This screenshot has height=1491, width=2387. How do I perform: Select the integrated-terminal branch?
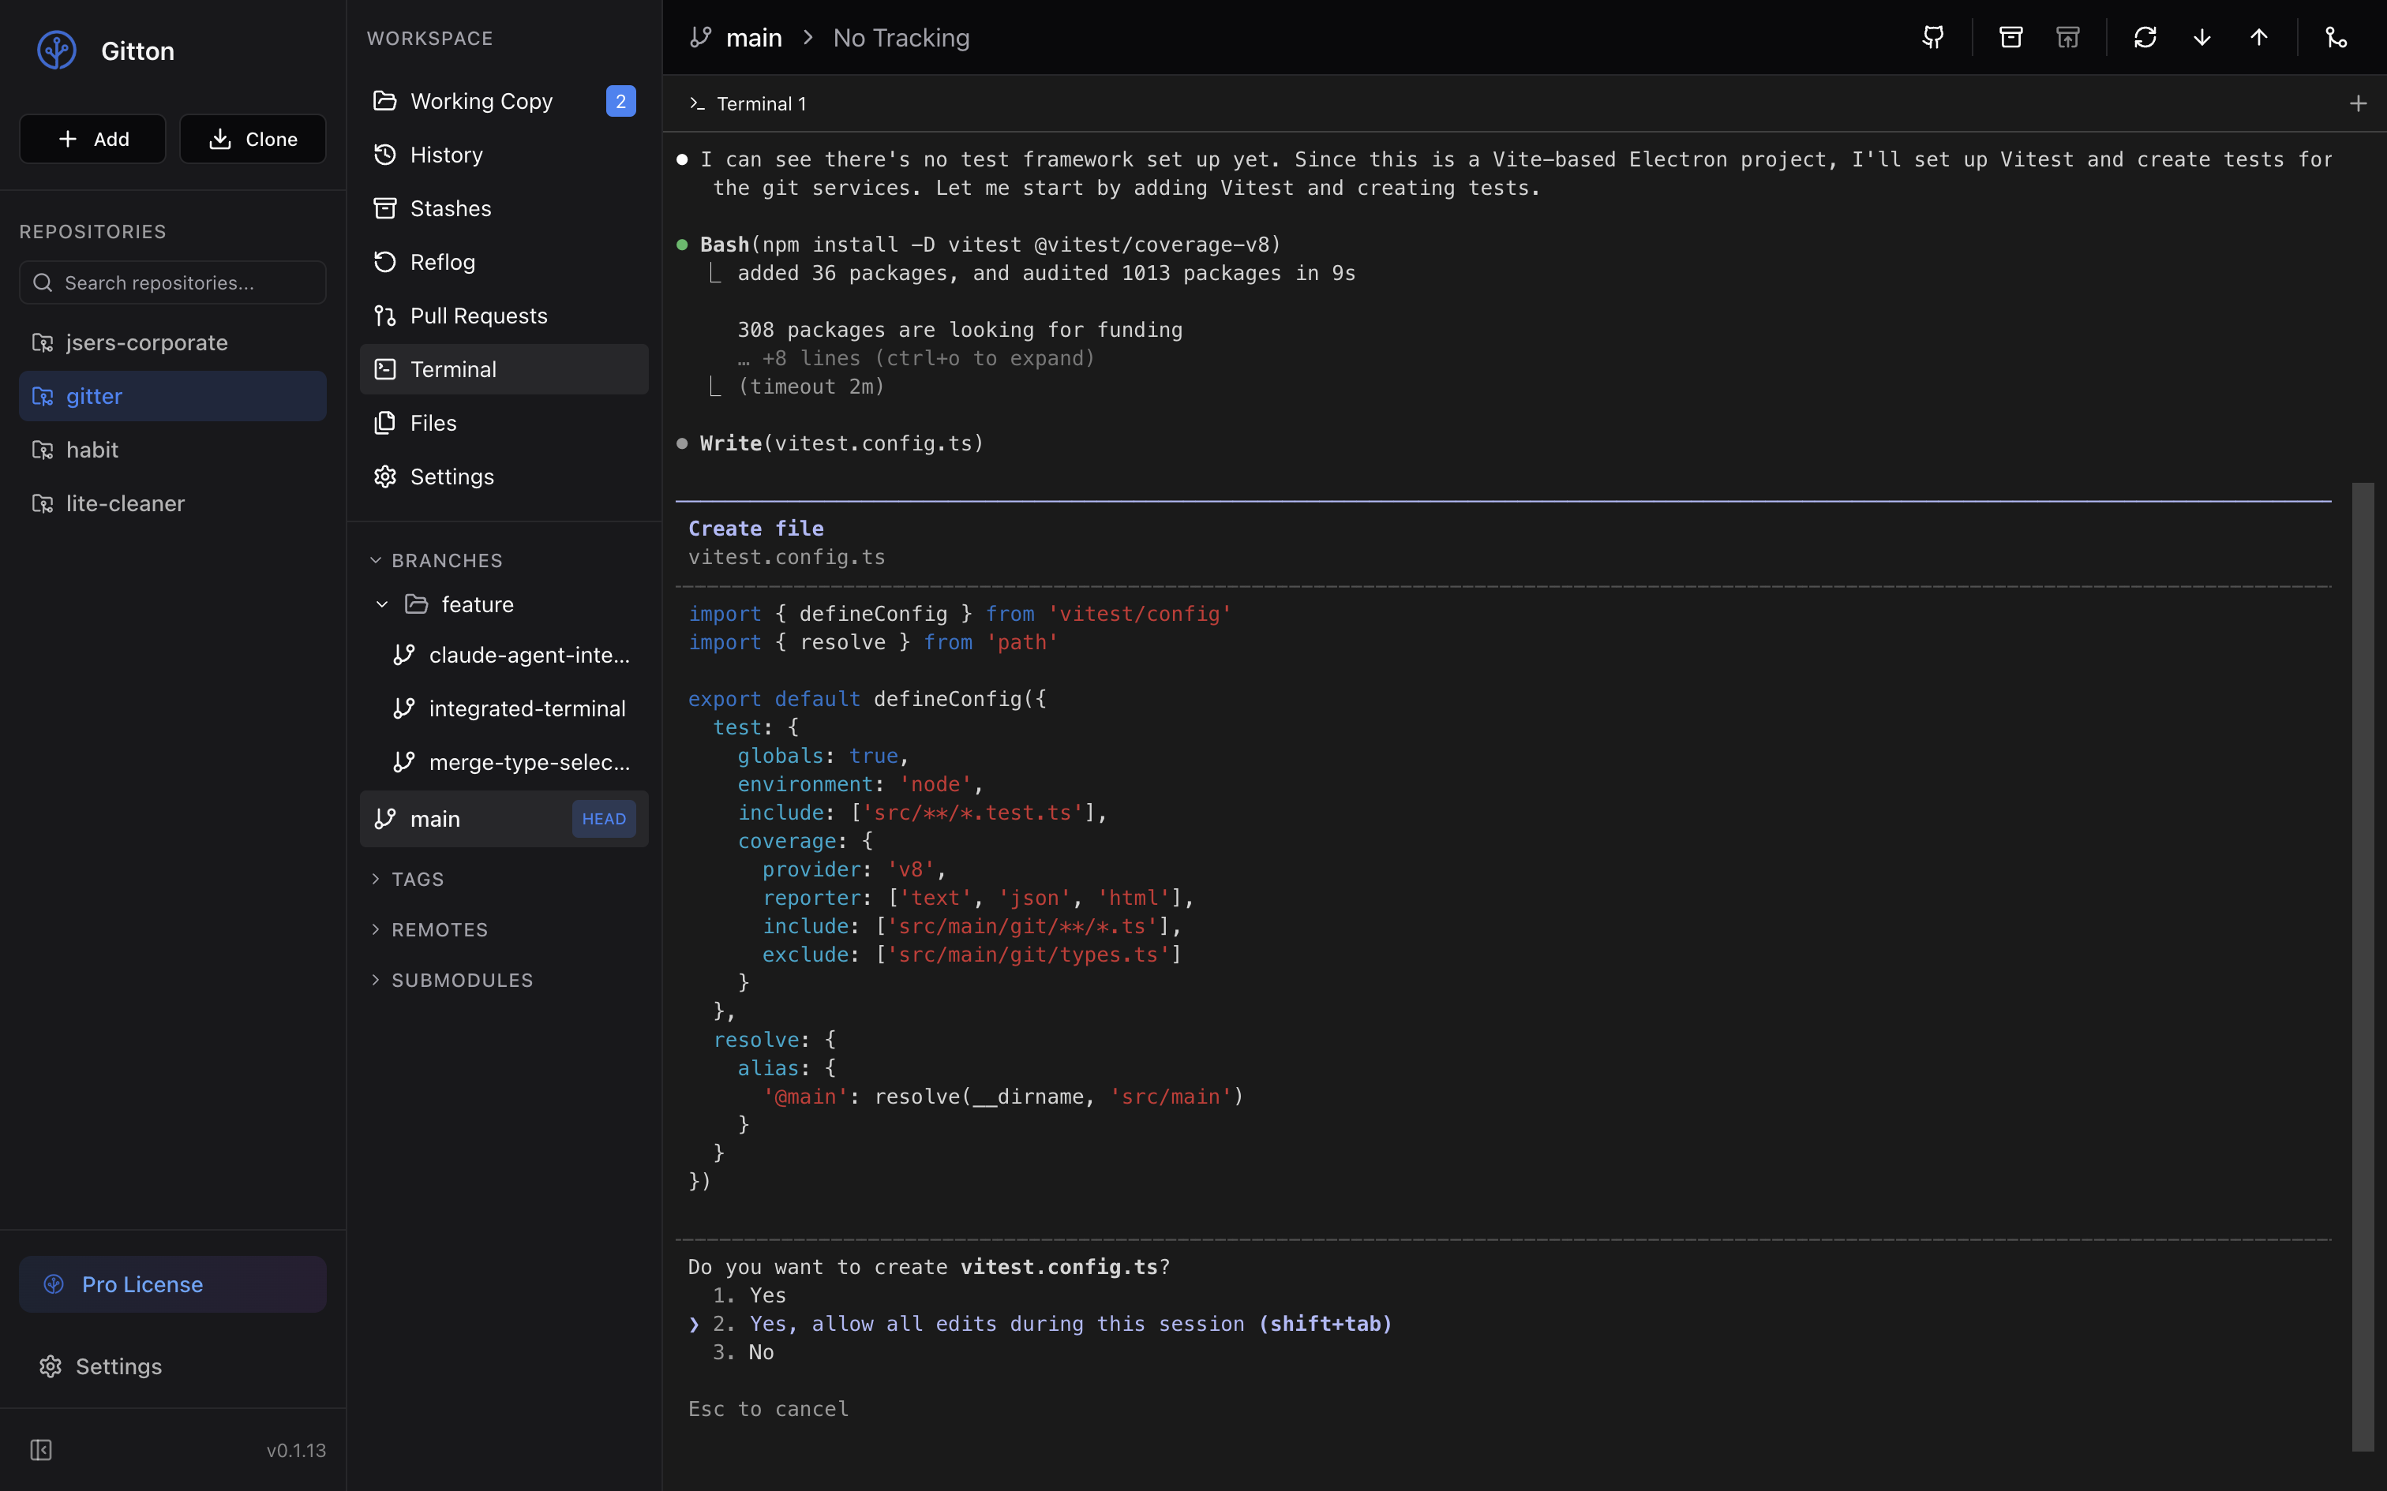click(526, 708)
